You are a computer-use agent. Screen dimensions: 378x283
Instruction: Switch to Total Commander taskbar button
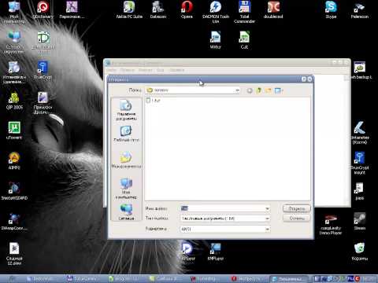(83, 279)
